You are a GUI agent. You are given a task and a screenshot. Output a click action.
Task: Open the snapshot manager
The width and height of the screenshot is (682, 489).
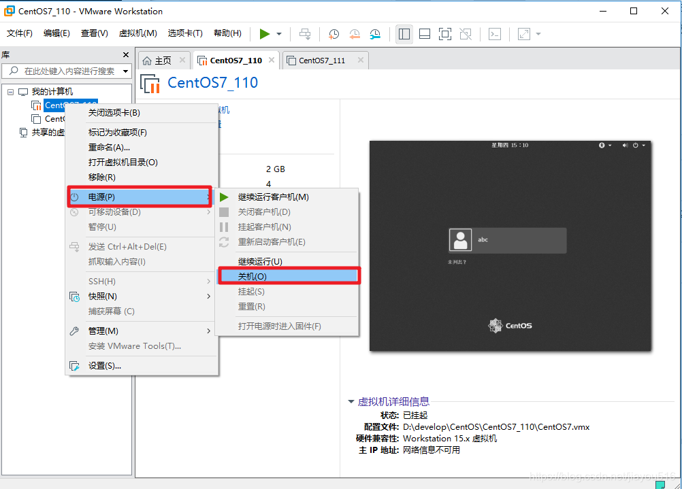375,34
